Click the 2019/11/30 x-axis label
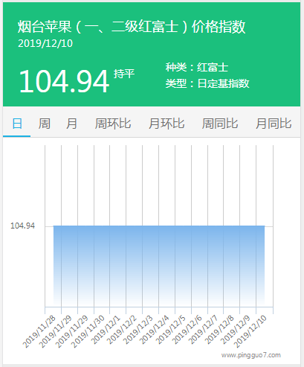 (x=88, y=331)
